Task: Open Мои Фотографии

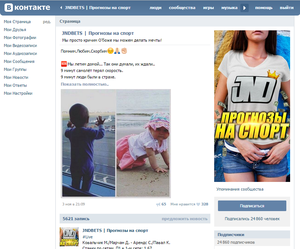Action: coord(20,38)
